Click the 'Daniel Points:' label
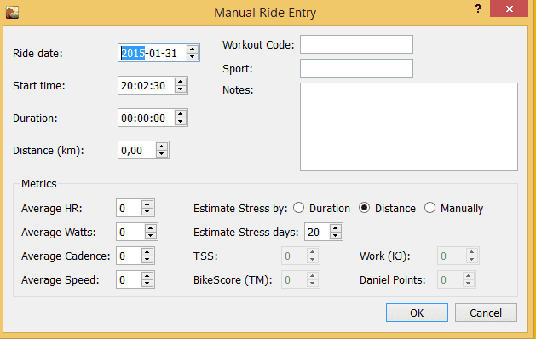The image size is (536, 339). click(393, 280)
